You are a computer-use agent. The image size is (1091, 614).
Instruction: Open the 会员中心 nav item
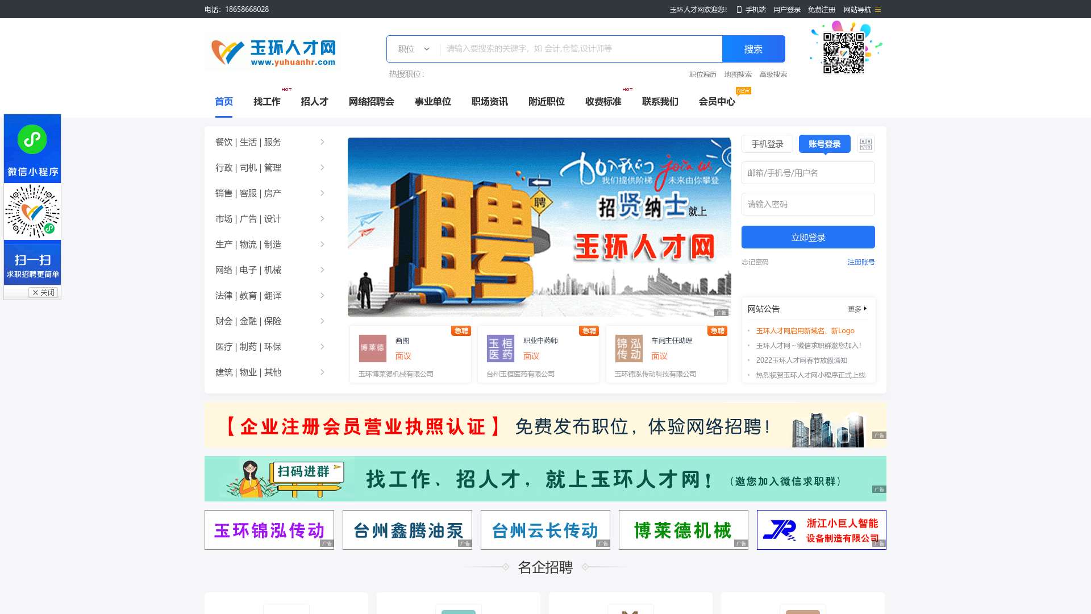[717, 102]
